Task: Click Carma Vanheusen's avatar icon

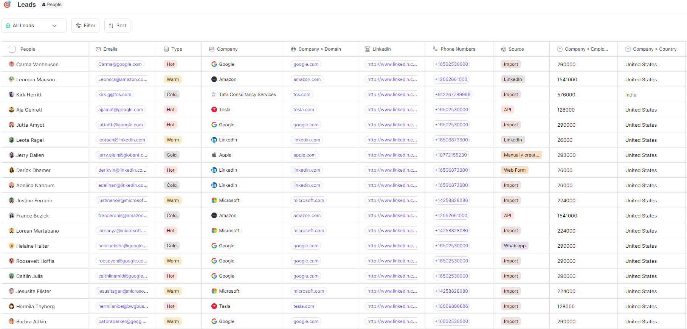Action: click(12, 64)
